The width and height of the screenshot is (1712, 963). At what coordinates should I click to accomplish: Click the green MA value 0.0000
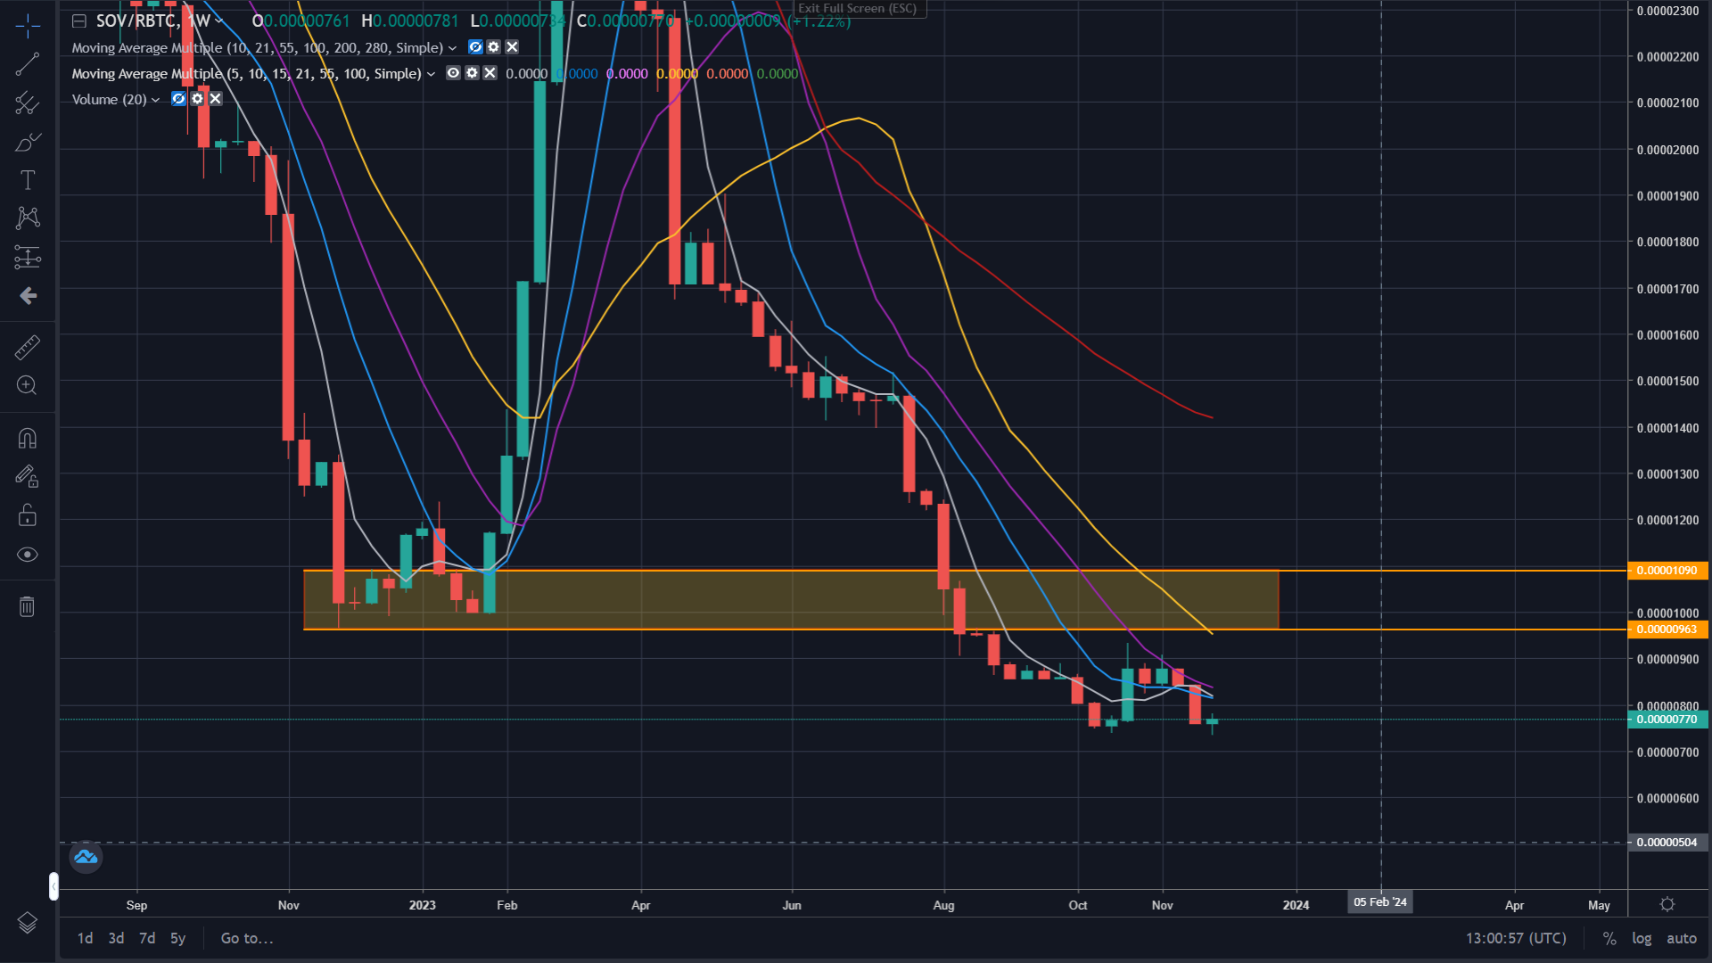[778, 74]
